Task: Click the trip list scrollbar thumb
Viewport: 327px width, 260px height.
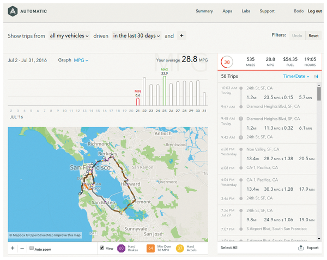Action: tap(319, 94)
